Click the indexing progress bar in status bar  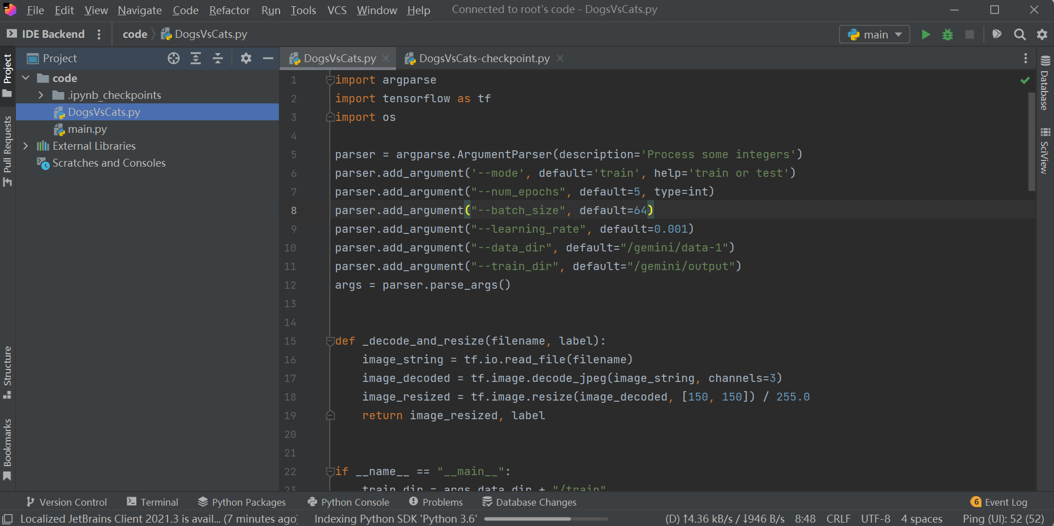(546, 519)
